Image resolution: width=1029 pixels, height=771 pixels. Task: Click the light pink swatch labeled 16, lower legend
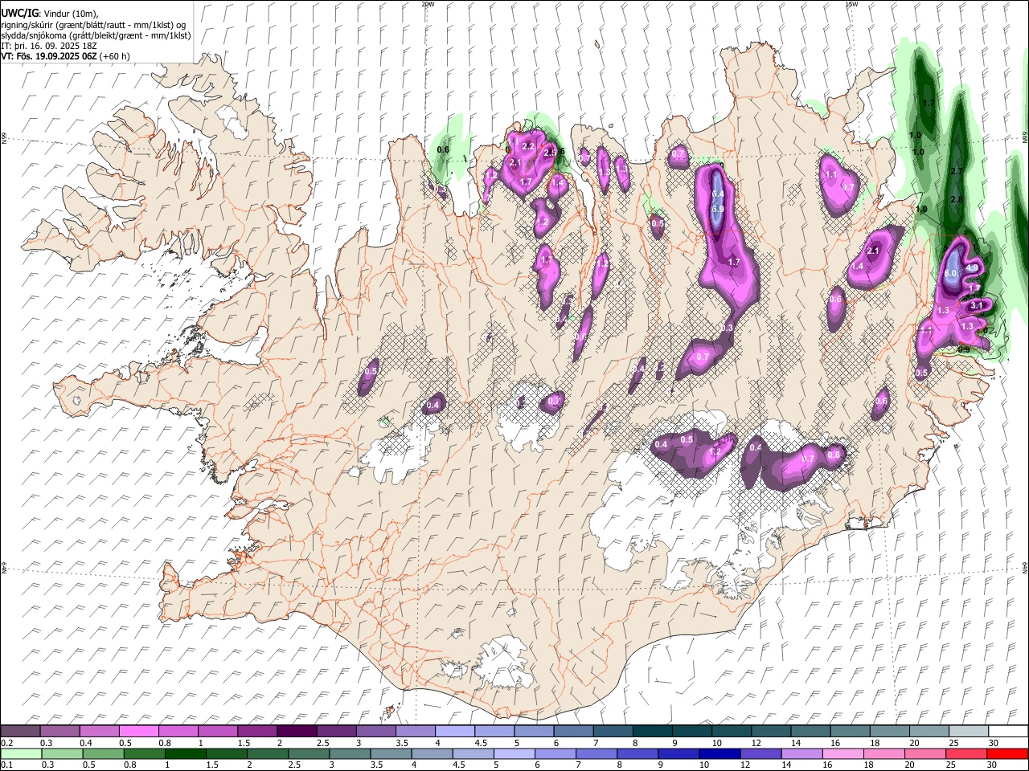coord(842,753)
